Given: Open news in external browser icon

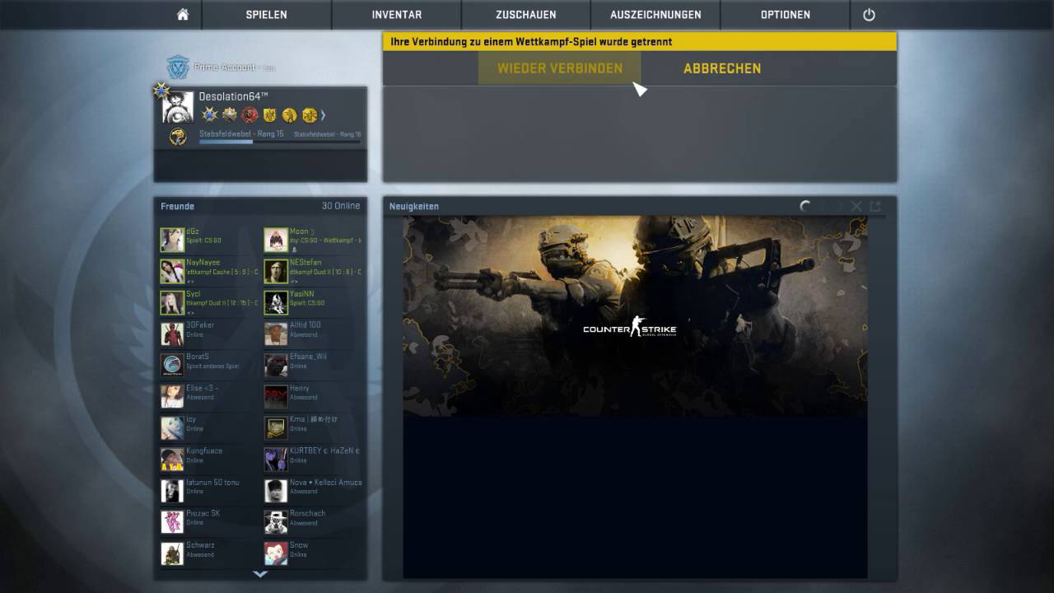Looking at the screenshot, I should point(875,207).
